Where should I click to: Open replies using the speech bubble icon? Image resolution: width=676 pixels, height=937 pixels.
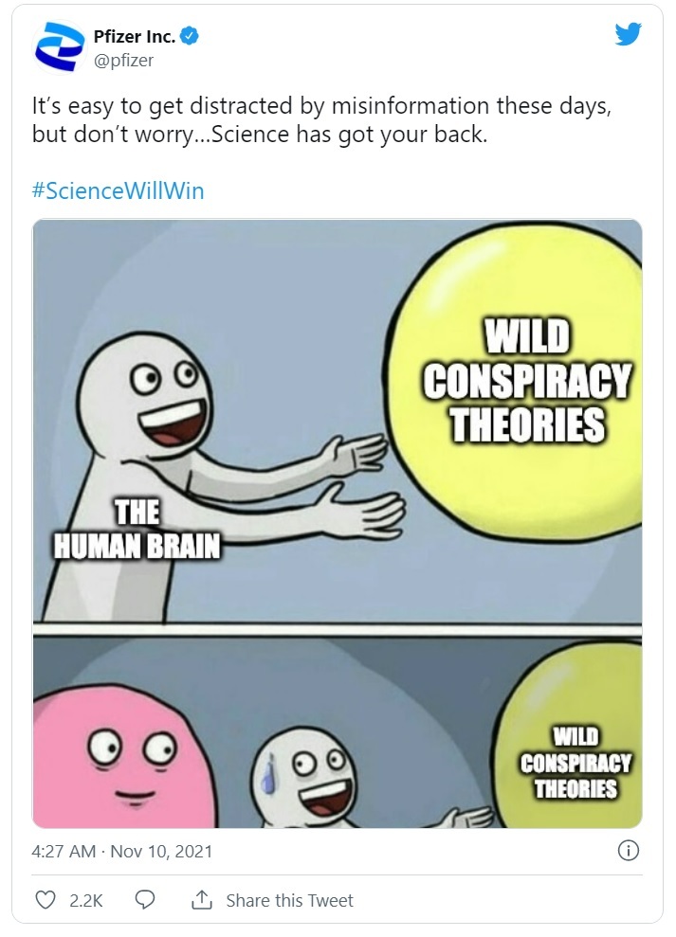point(145,899)
